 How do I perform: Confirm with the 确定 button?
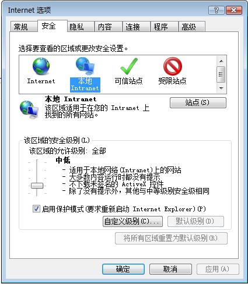coord(123,269)
